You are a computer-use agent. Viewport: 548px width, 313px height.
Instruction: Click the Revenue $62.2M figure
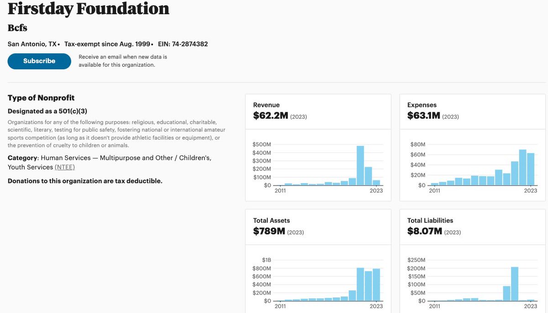[270, 116]
